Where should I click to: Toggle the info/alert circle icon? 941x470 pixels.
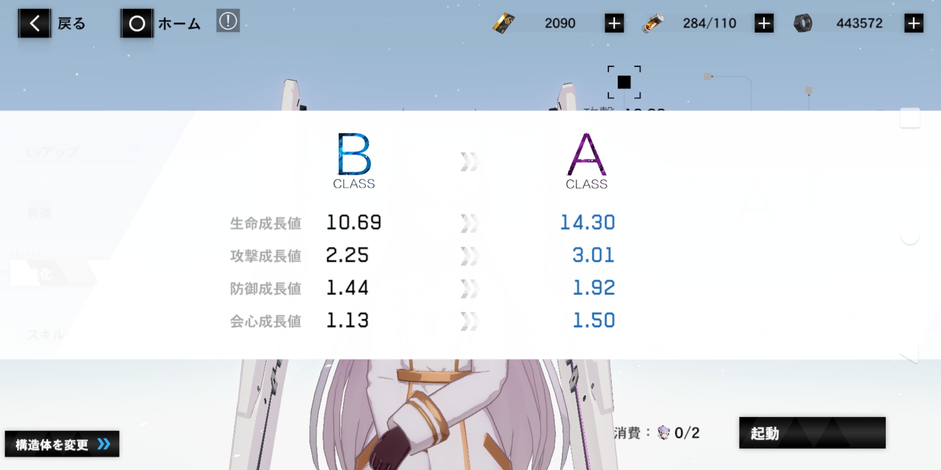[x=228, y=22]
